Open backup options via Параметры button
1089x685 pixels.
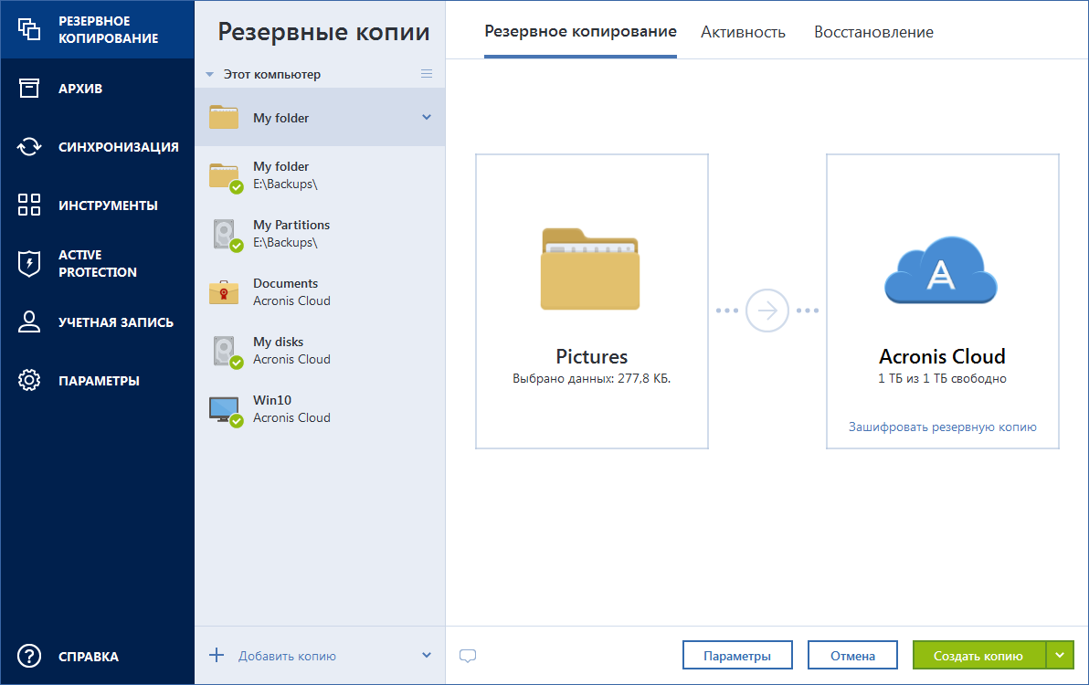[x=737, y=655]
